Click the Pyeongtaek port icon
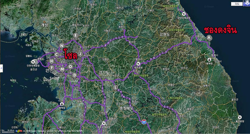This screenshot has height=134, width=250. (x=62, y=104)
